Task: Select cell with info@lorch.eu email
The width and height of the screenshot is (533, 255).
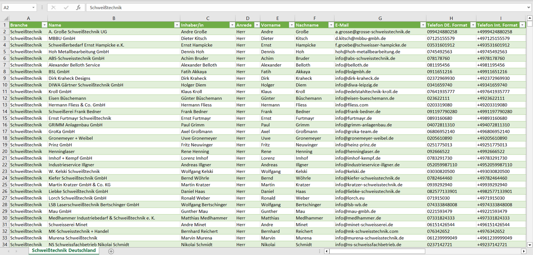Action: tap(380, 198)
